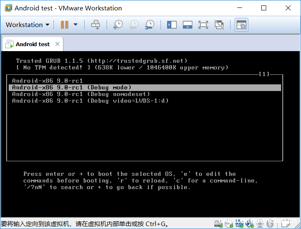The image size is (301, 229).
Task: Toggle the thumbnail bar view
Action: point(187,25)
